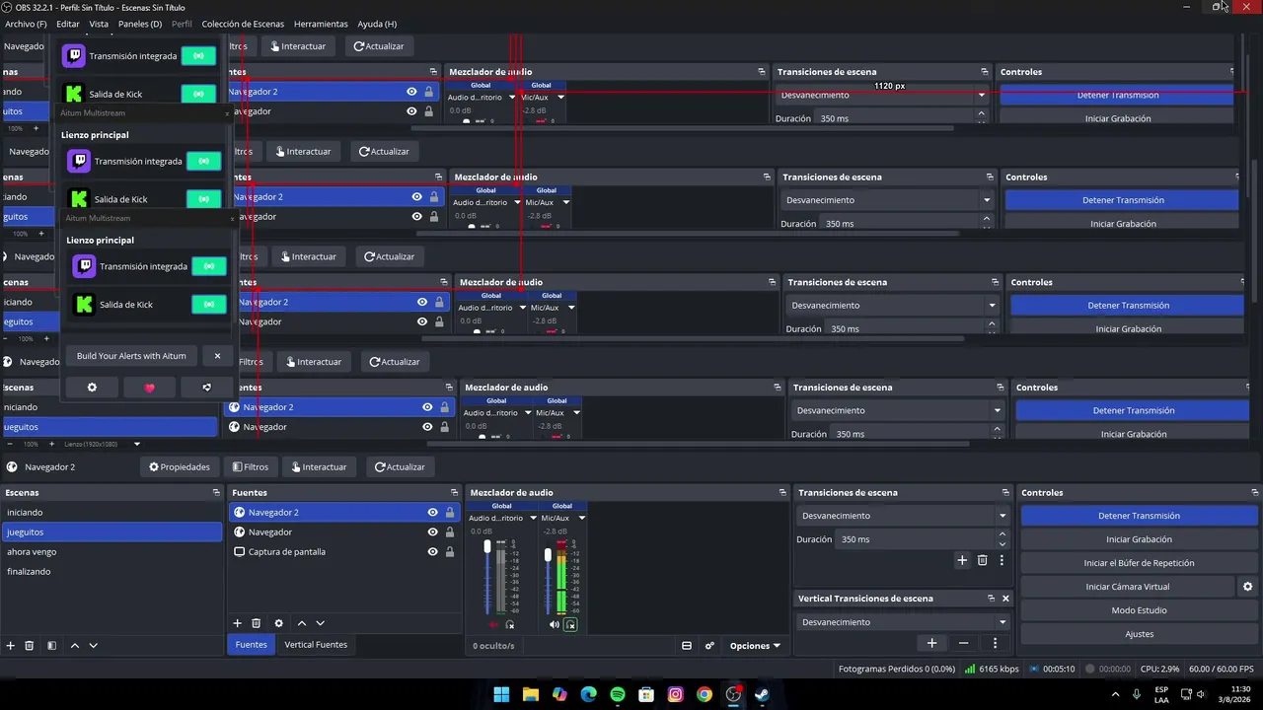Float the Escenas dock panel
Screen dimensions: 1263x710
[x=216, y=492]
